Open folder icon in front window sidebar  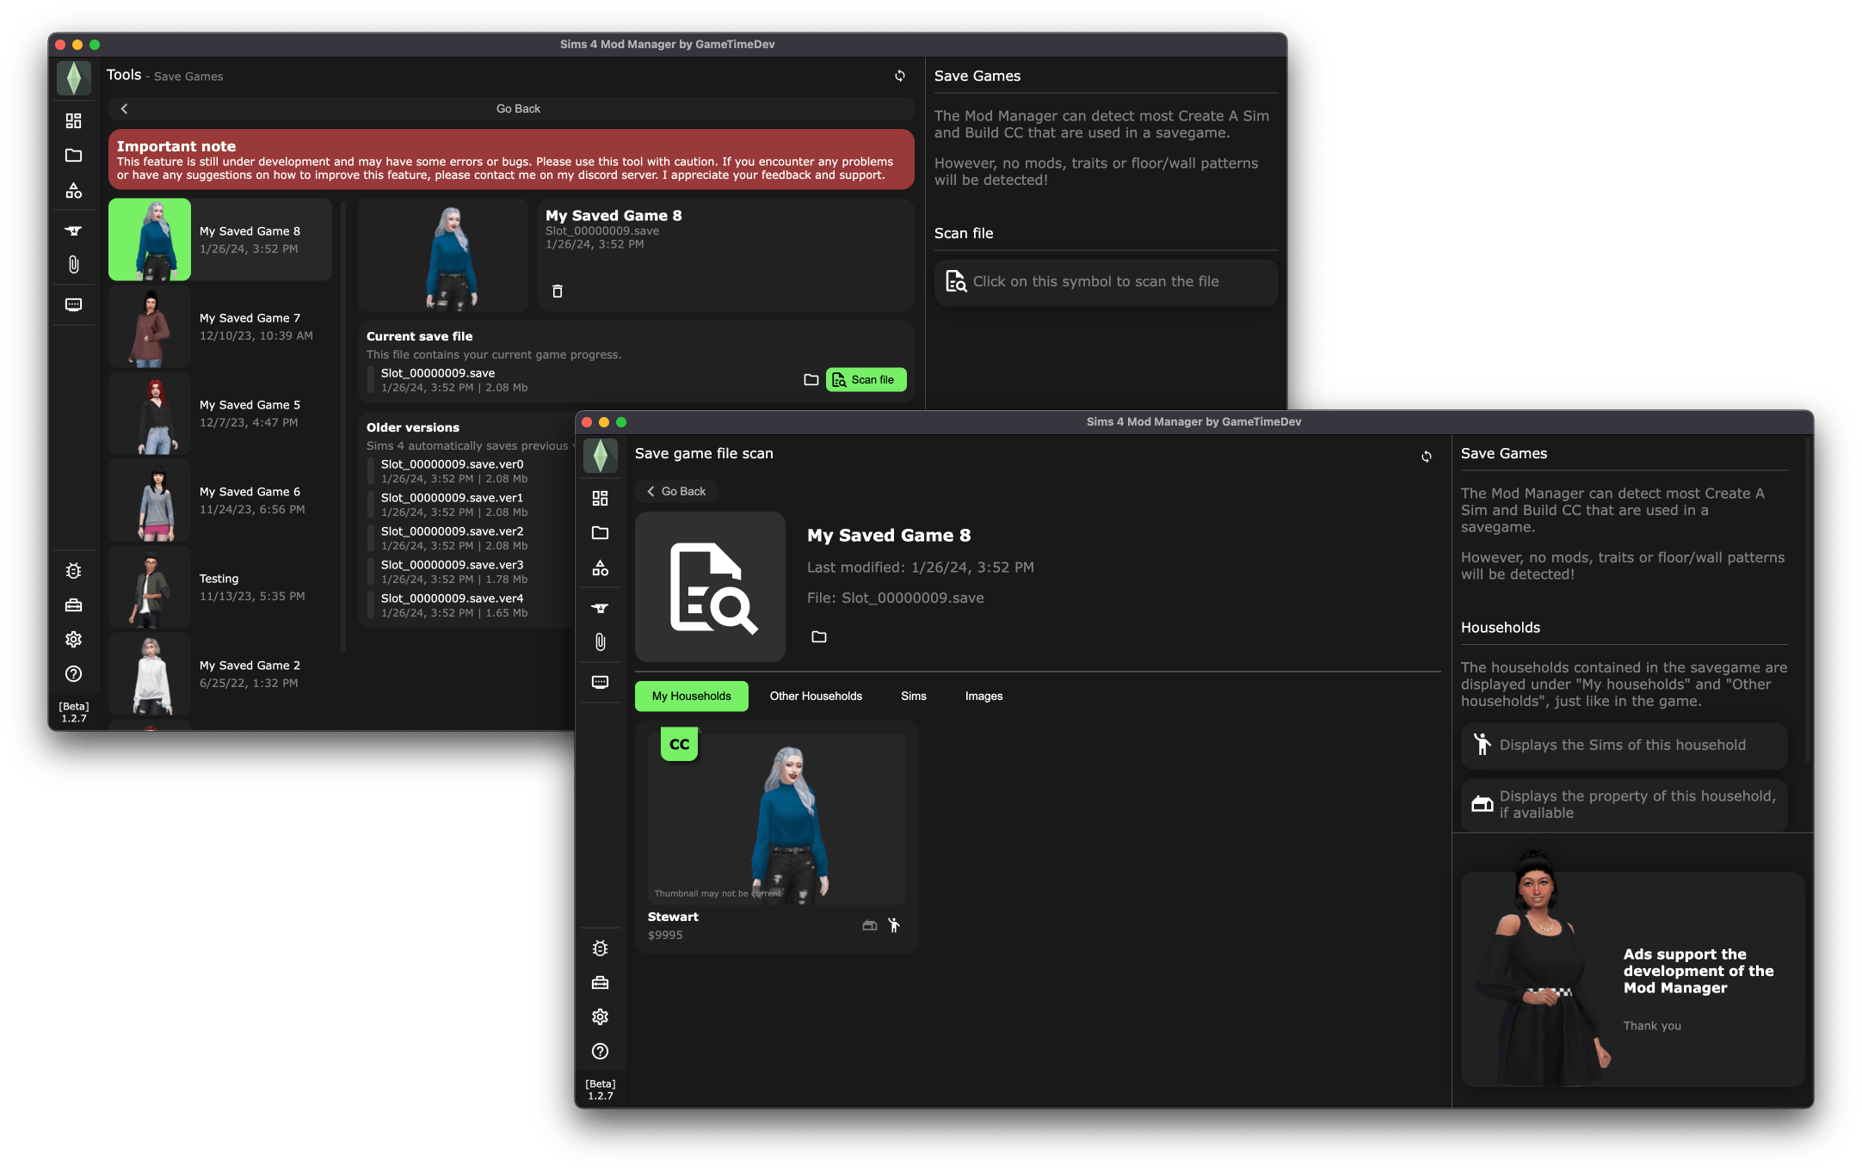point(601,533)
